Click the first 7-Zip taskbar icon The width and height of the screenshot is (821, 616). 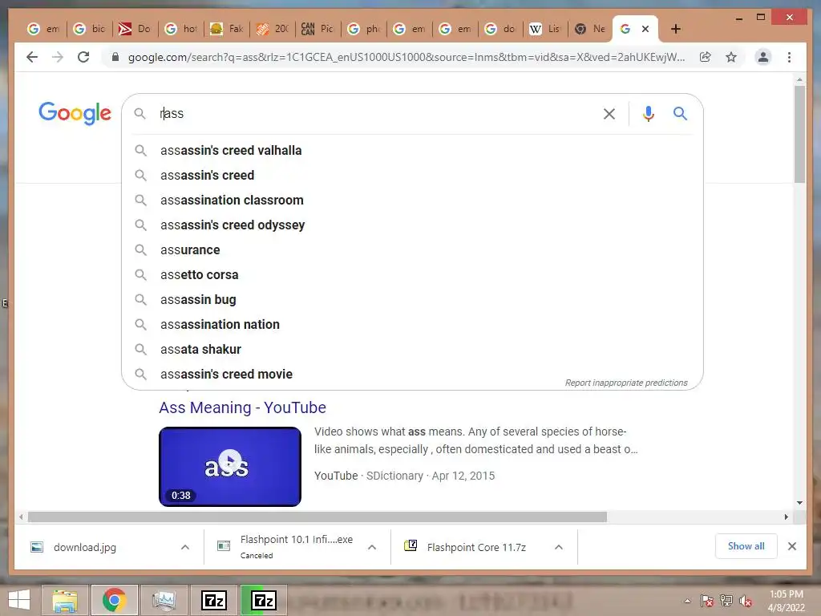213,600
